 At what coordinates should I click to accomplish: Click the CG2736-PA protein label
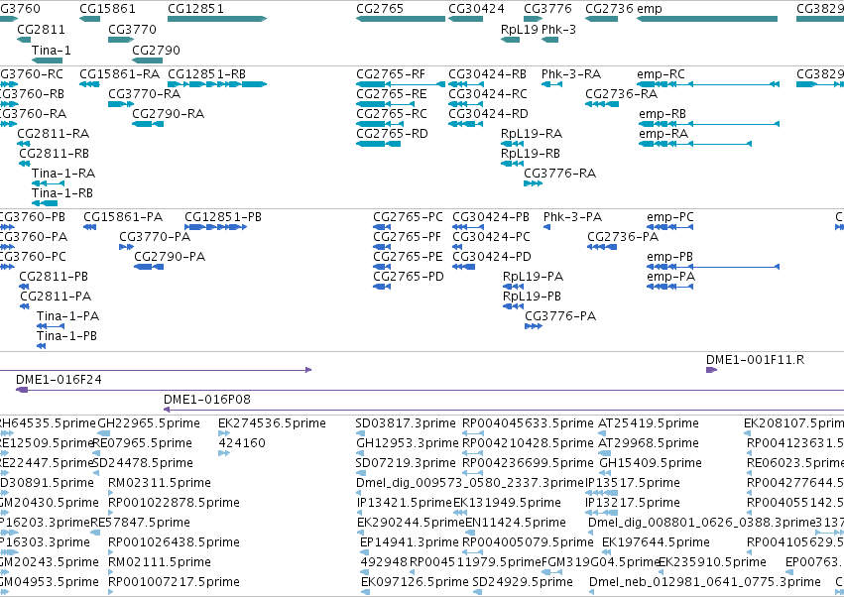(623, 237)
